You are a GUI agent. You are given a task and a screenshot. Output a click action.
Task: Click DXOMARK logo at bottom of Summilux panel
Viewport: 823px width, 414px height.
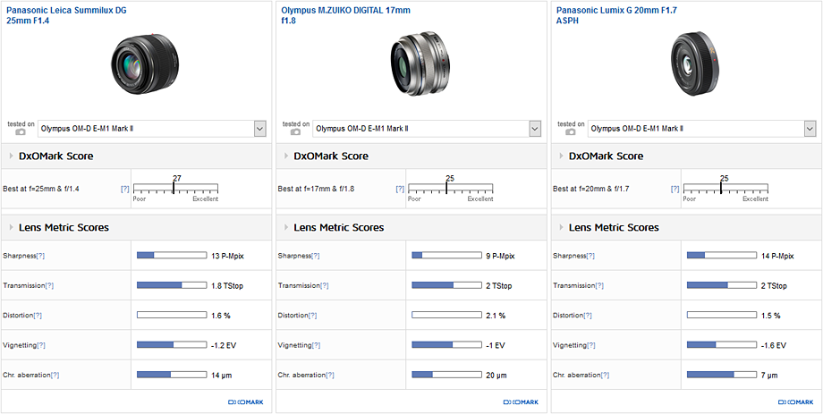point(246,402)
